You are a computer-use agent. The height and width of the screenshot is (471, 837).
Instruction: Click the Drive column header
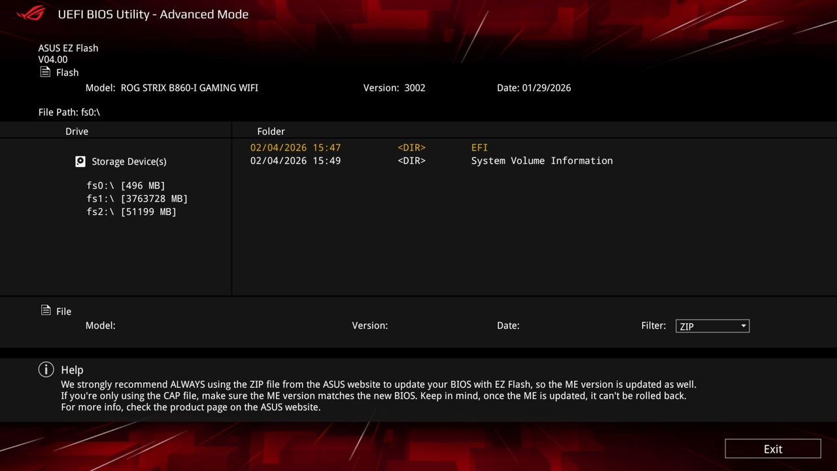click(77, 131)
